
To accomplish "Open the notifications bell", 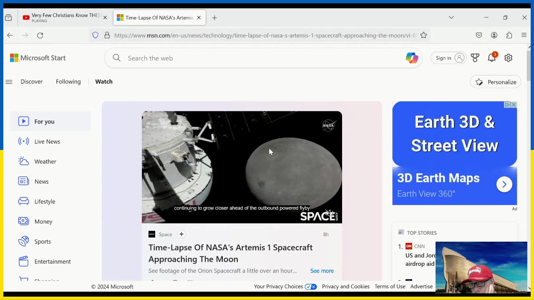I will 492,58.
